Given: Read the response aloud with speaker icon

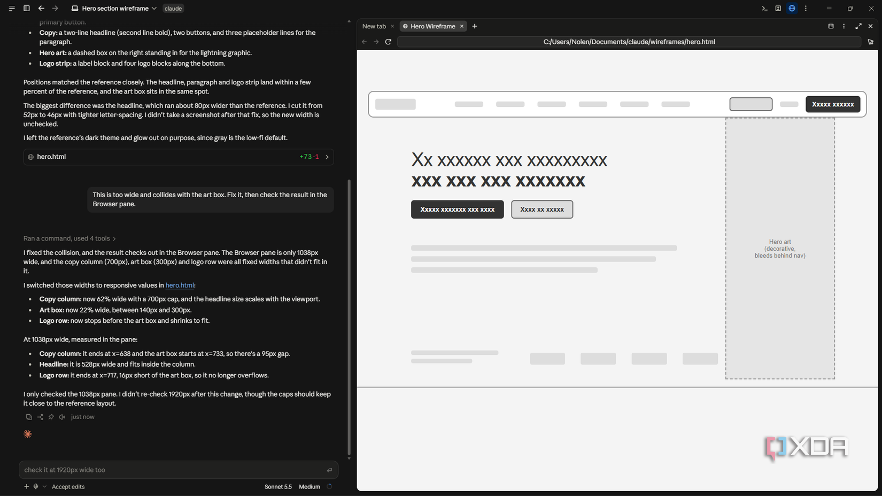Looking at the screenshot, I should [62, 417].
